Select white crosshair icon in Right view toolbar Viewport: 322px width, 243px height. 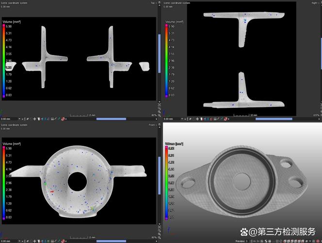point(197,119)
